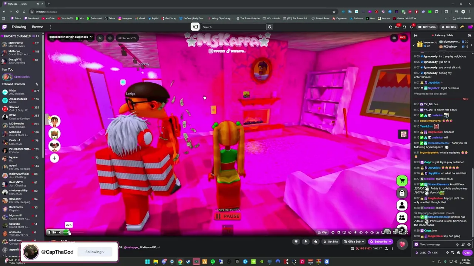Open the Browse page

tap(37, 27)
